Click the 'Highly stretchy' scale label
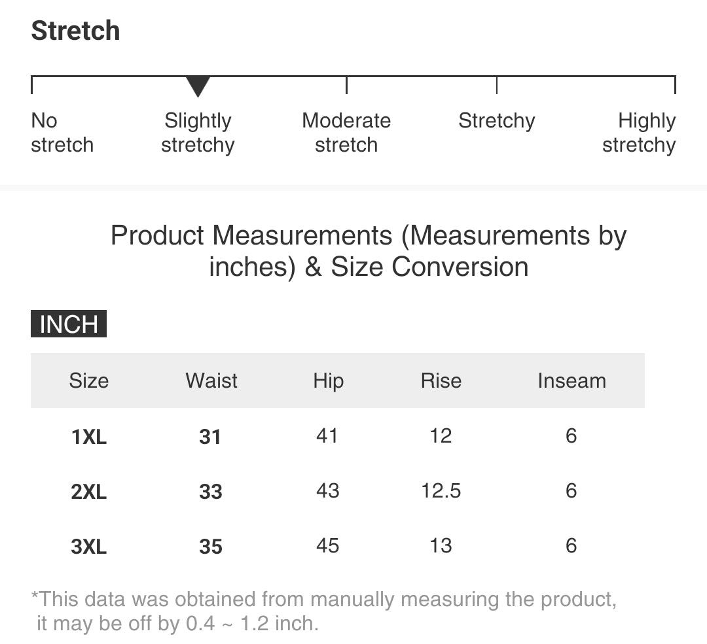This screenshot has width=707, height=644. [x=640, y=133]
